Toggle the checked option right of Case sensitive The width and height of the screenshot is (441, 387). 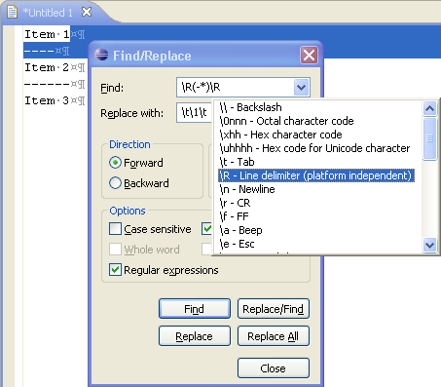tap(206, 229)
